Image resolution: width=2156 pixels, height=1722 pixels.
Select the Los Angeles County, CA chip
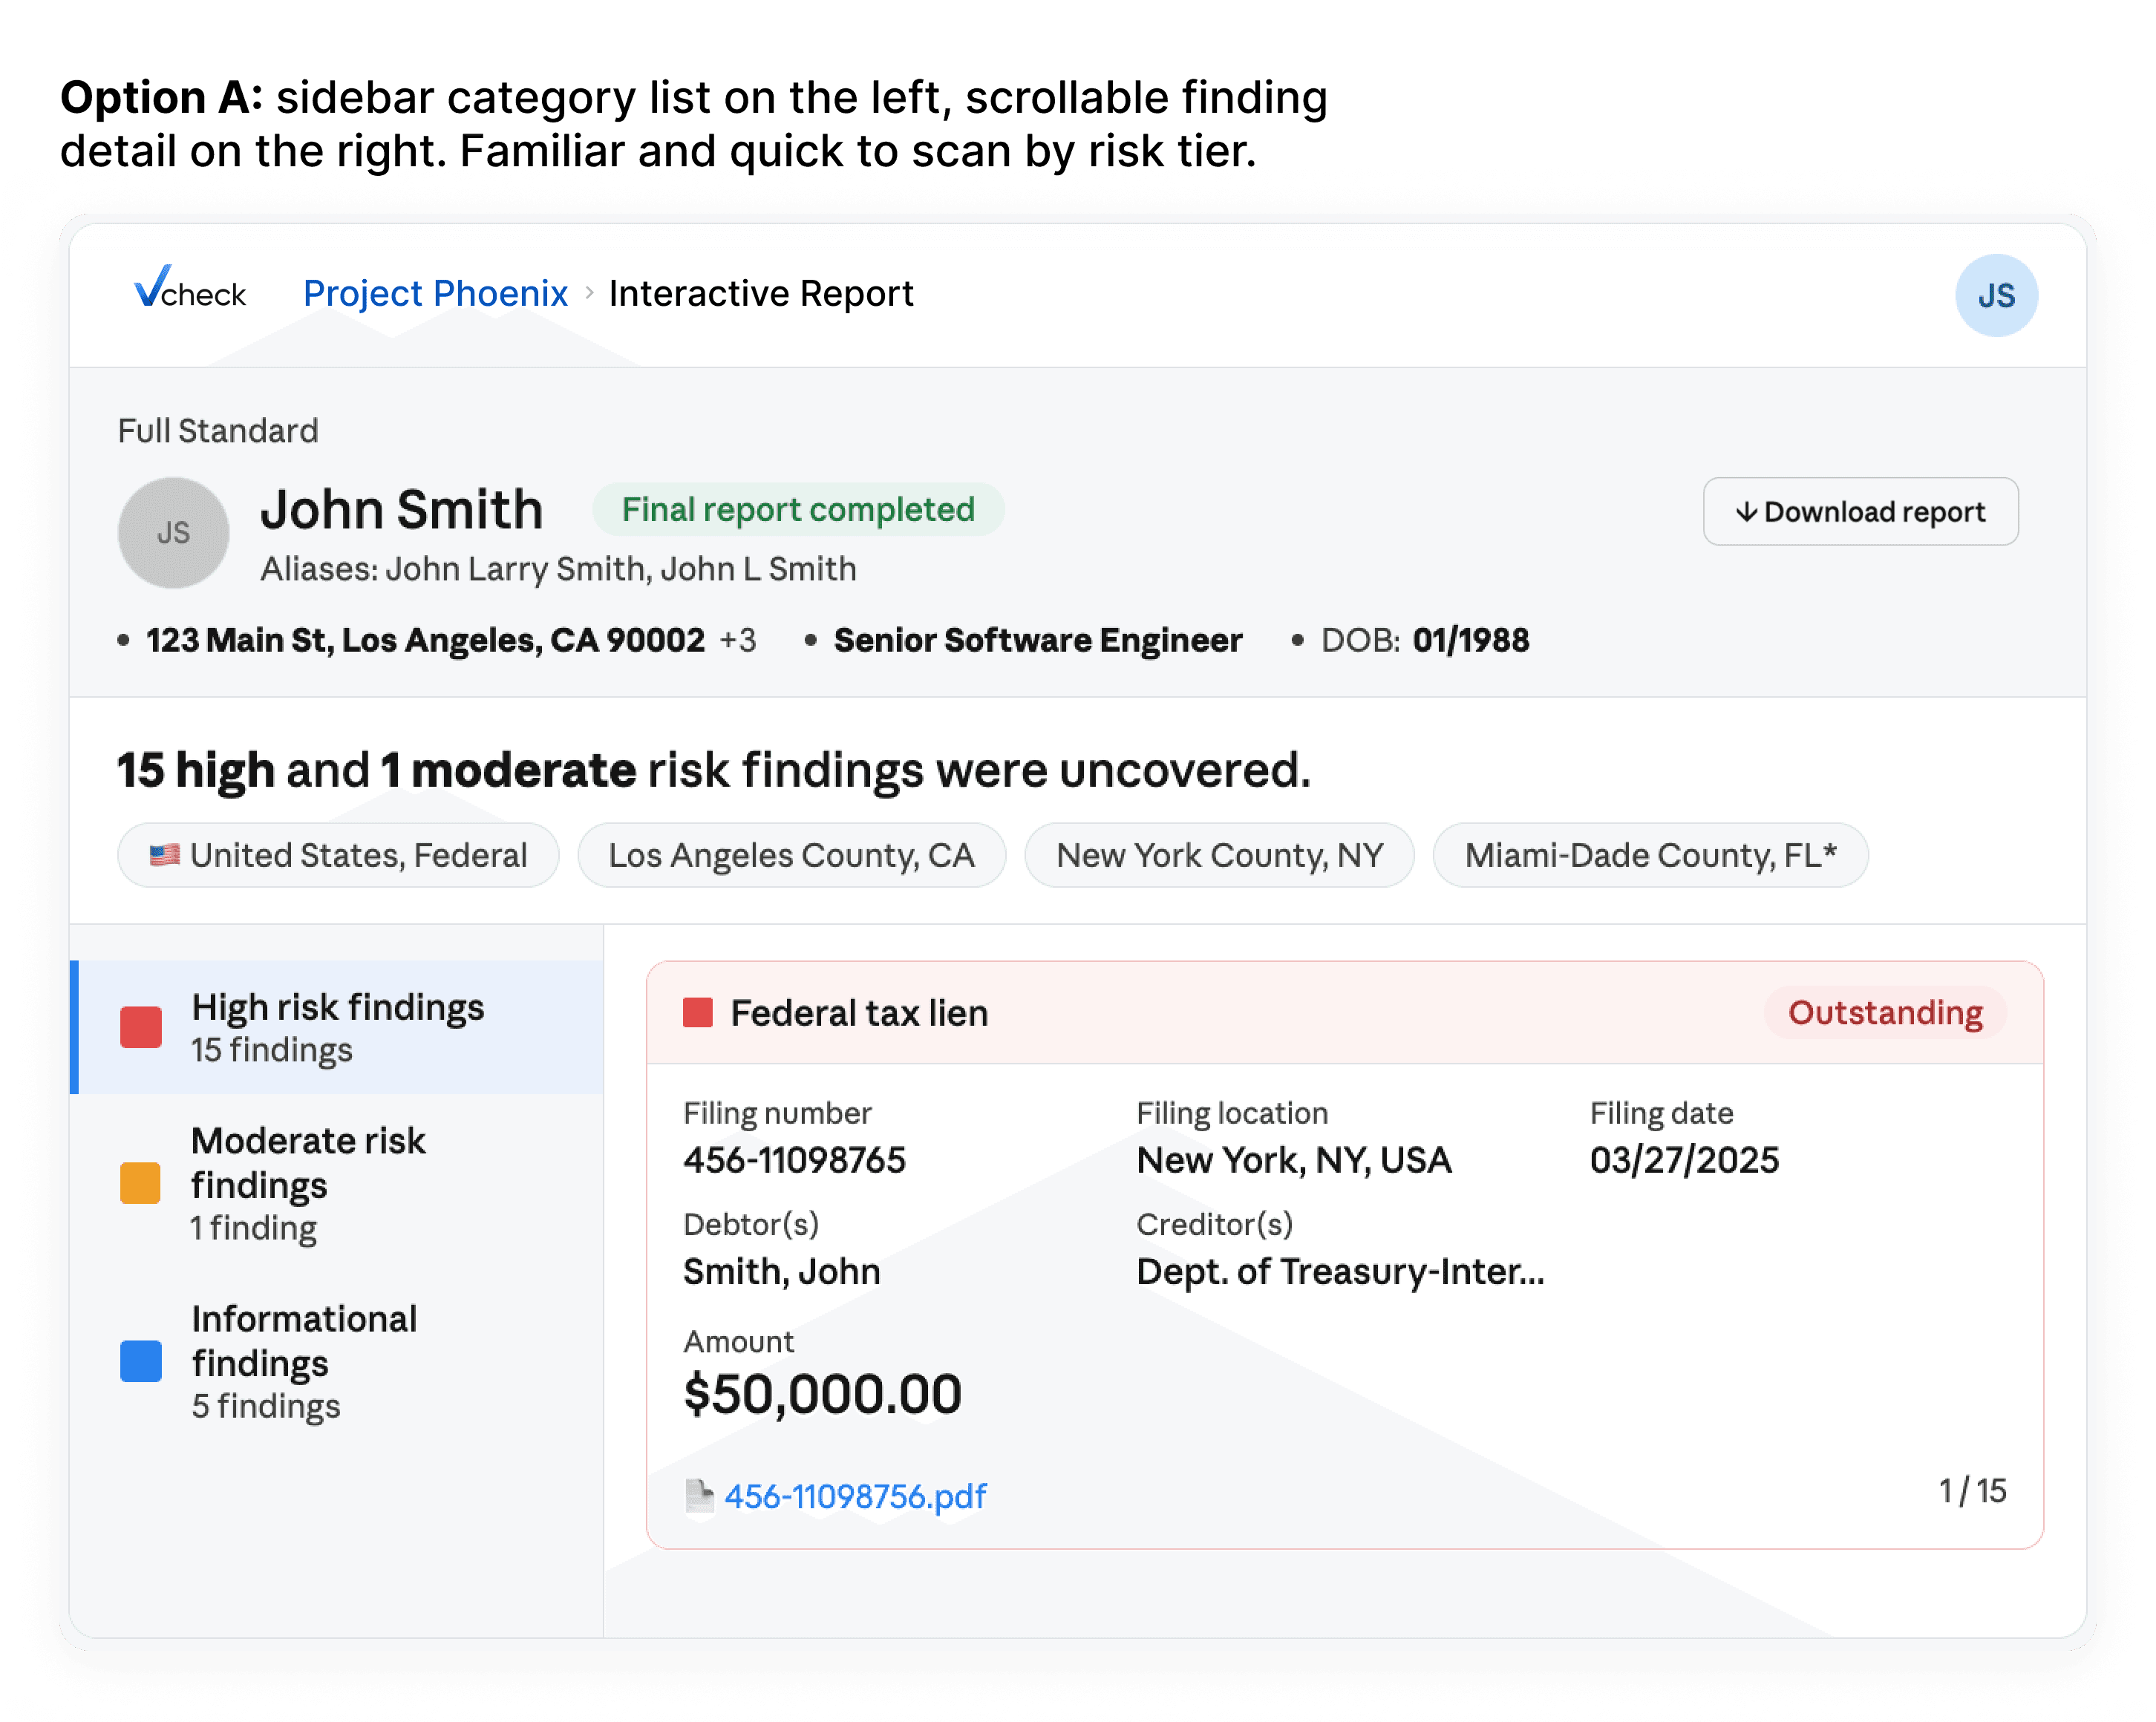791,855
